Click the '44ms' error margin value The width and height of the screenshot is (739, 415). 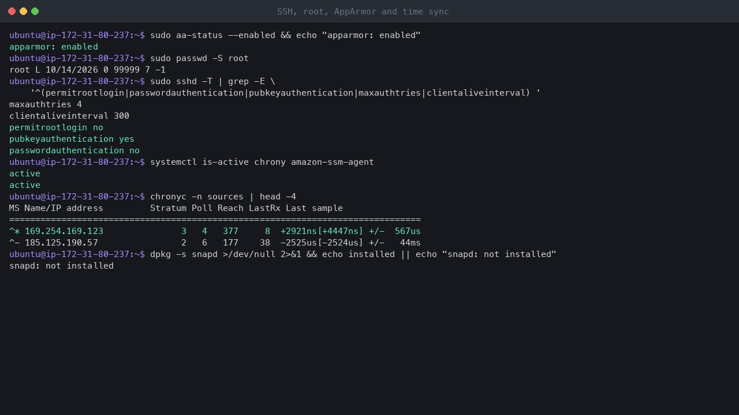pos(410,243)
